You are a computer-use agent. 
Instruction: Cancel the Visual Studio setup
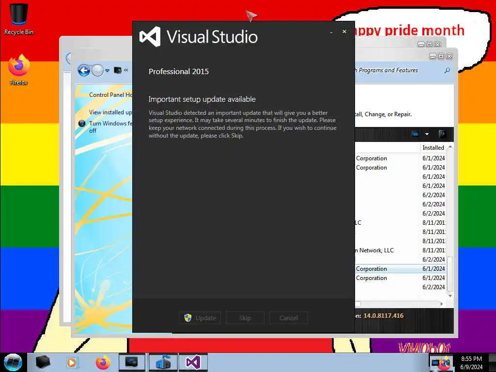[289, 318]
